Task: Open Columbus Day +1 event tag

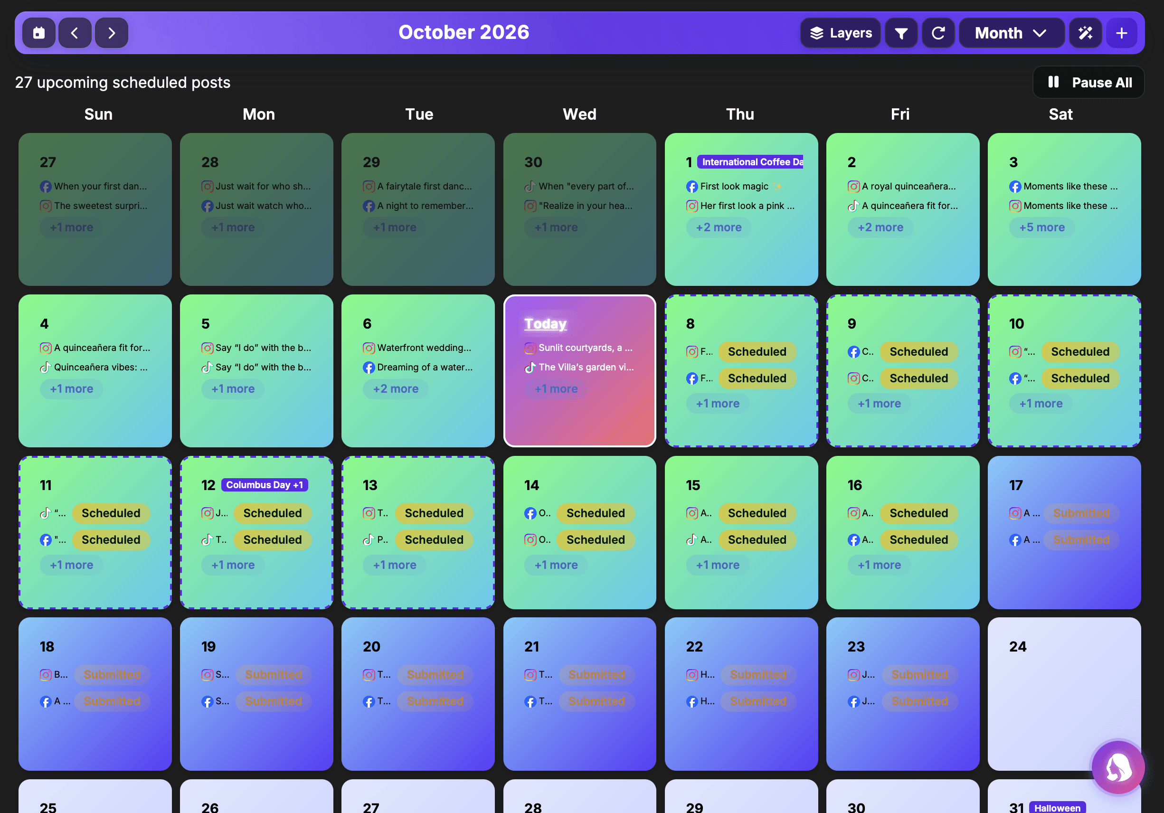Action: click(x=265, y=484)
